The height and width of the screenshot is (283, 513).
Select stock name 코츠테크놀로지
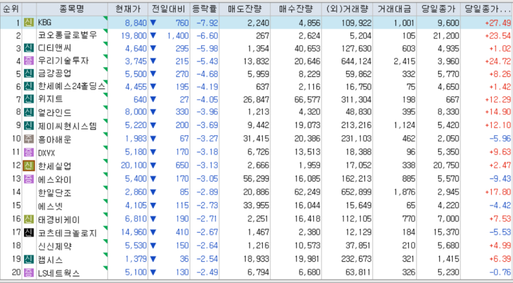click(68, 233)
